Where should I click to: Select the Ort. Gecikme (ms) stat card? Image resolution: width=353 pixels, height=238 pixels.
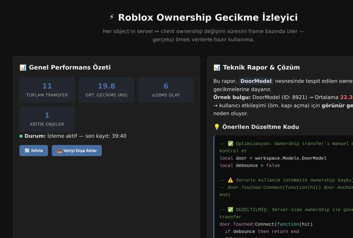tap(106, 90)
